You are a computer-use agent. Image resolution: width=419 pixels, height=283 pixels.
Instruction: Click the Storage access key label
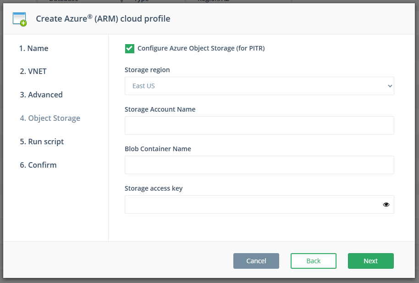tap(154, 188)
